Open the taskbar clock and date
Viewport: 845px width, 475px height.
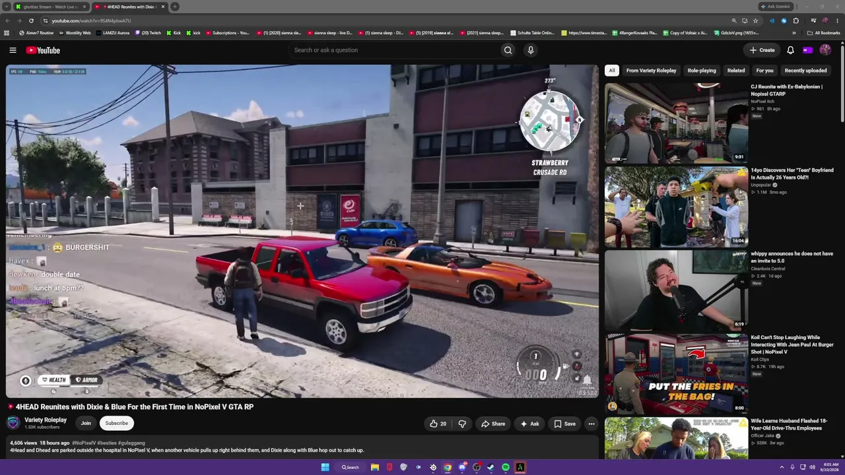click(830, 467)
